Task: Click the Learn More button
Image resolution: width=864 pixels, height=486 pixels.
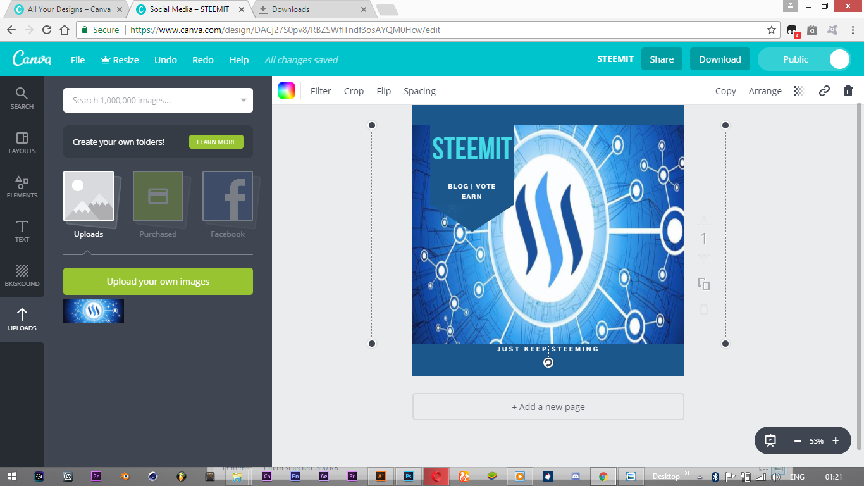Action: (216, 142)
